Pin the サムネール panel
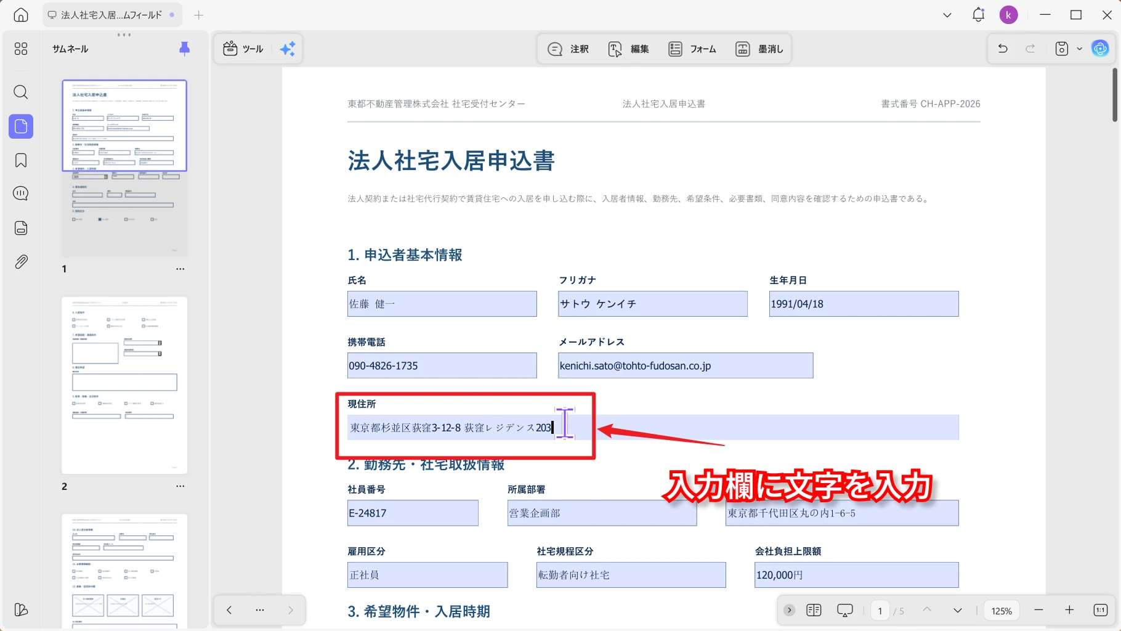Image resolution: width=1121 pixels, height=631 pixels. tap(184, 49)
